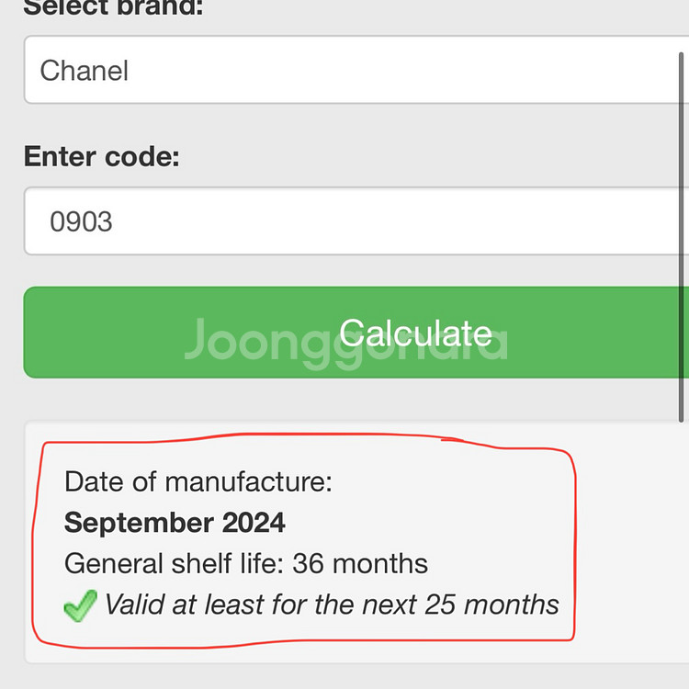
Task: Click the vertical scrollbar on the right
Action: click(x=681, y=237)
